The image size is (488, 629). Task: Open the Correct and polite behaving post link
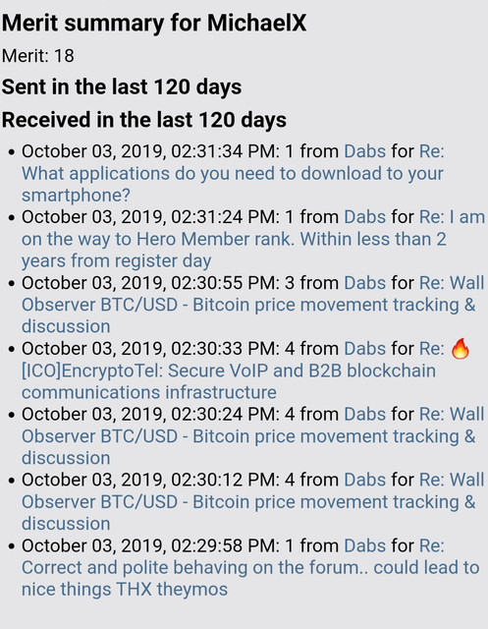(x=250, y=568)
